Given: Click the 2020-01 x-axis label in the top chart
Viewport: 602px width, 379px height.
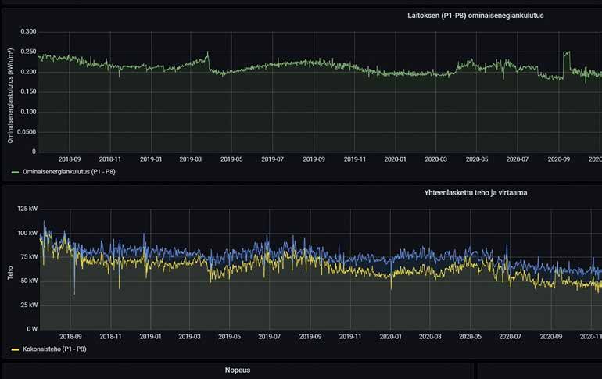Looking at the screenshot, I should point(395,159).
